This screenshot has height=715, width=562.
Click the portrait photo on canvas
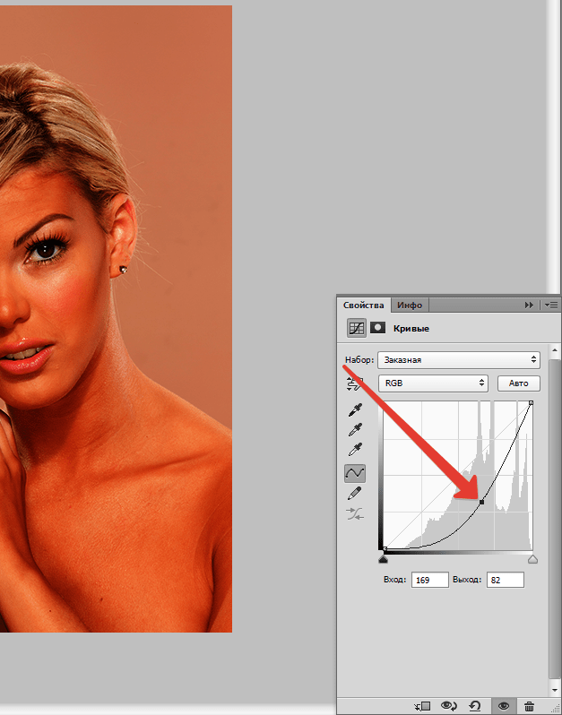click(x=116, y=319)
